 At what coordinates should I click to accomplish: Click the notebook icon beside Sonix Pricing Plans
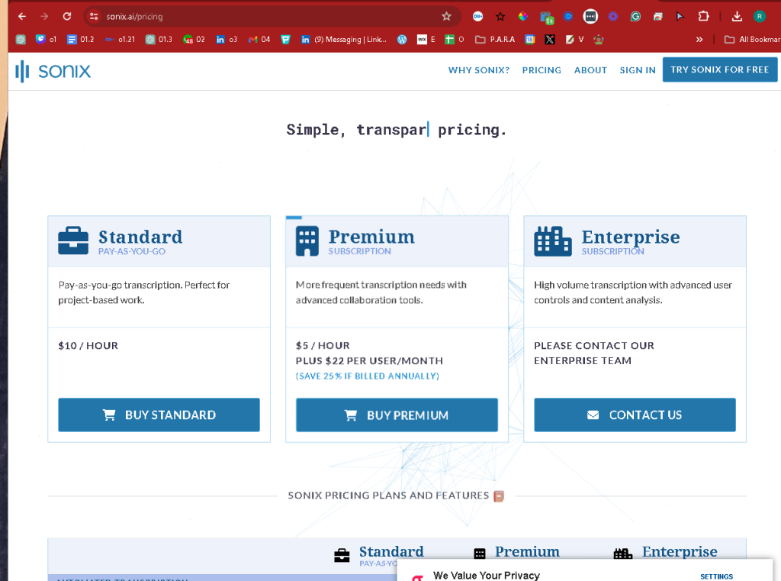(x=499, y=495)
